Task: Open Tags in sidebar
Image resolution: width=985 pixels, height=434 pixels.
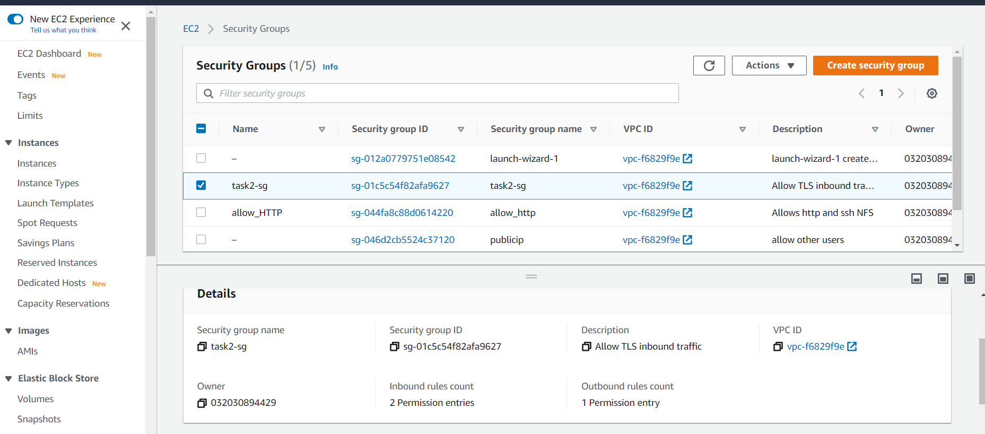Action: click(27, 96)
